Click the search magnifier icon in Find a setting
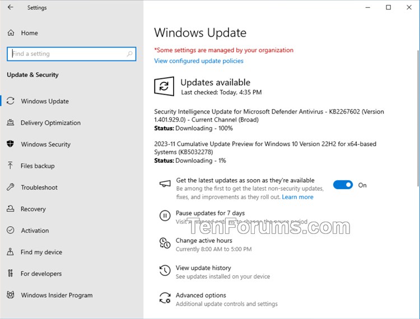The height and width of the screenshot is (319, 420). [x=130, y=54]
